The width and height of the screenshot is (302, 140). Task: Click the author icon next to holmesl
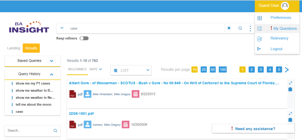(x=88, y=125)
